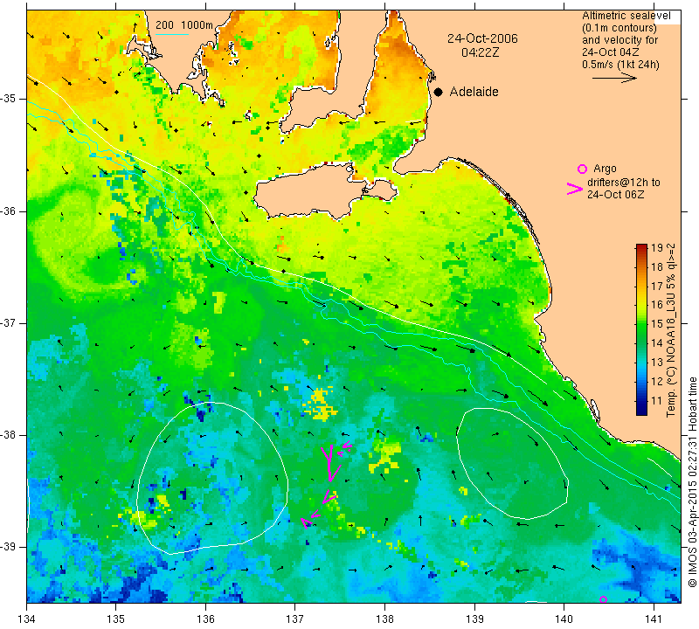The width and height of the screenshot is (699, 629).
Task: Click the -36 latitude axis label
Action: 9,211
